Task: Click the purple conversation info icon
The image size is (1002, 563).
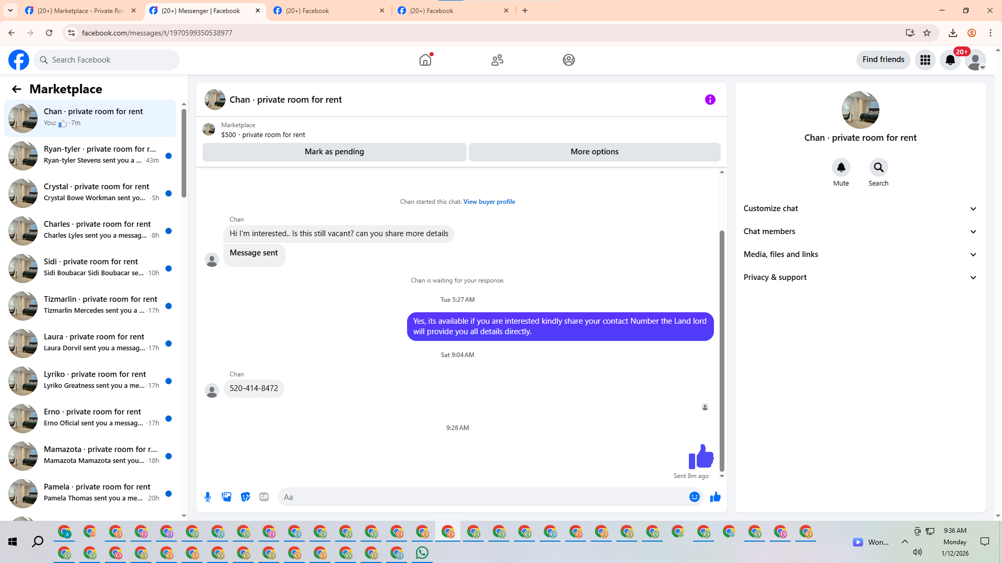Action: tap(710, 100)
